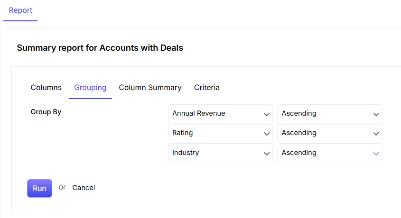The height and width of the screenshot is (218, 401).
Task: Click the chevron arrow beside Industry field
Action: pyautogui.click(x=267, y=154)
